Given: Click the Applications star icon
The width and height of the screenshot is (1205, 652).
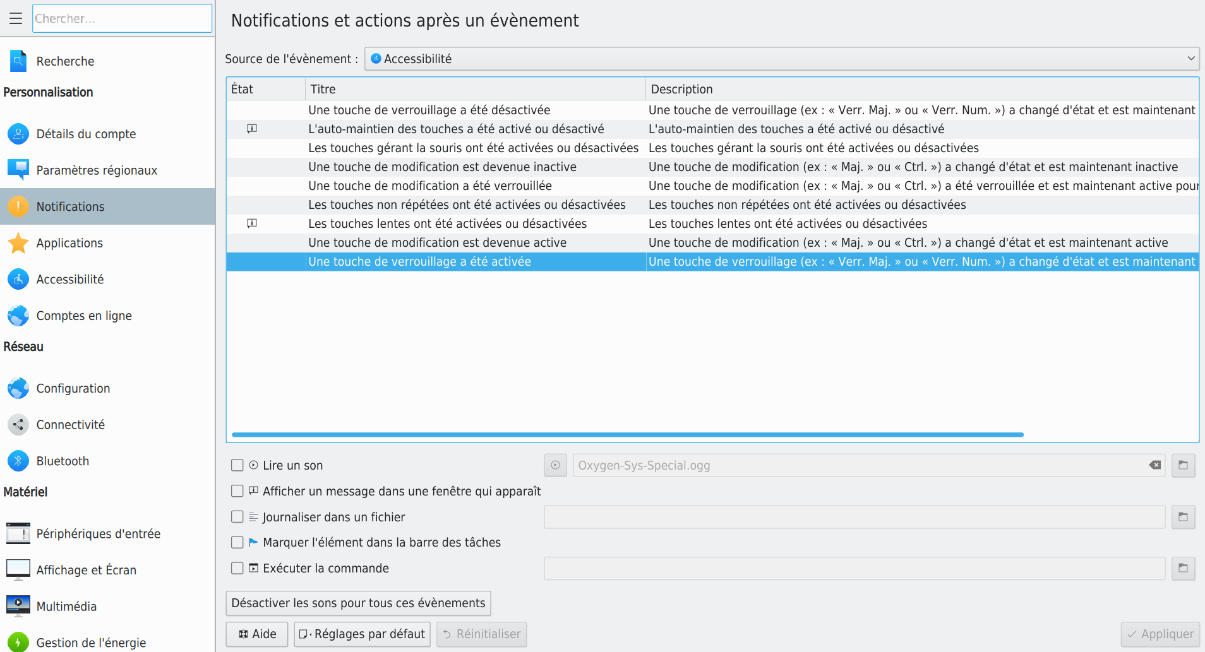Looking at the screenshot, I should coord(18,243).
